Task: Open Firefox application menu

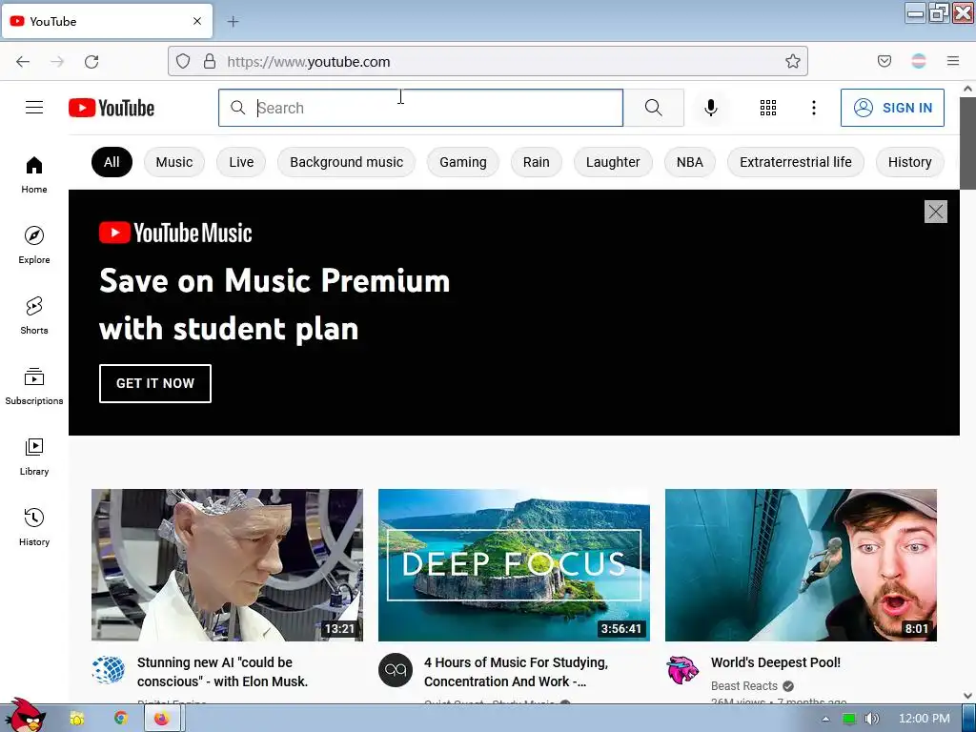Action: tap(952, 61)
